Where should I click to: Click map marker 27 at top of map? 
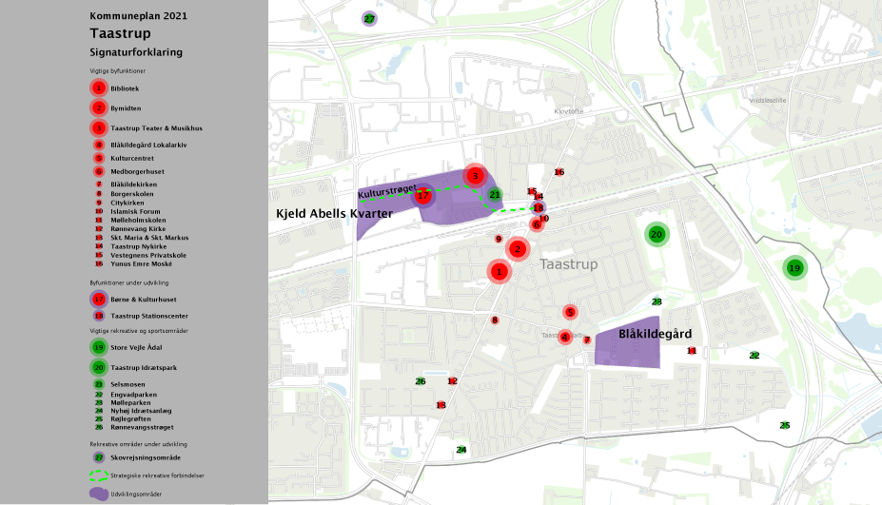(x=369, y=19)
